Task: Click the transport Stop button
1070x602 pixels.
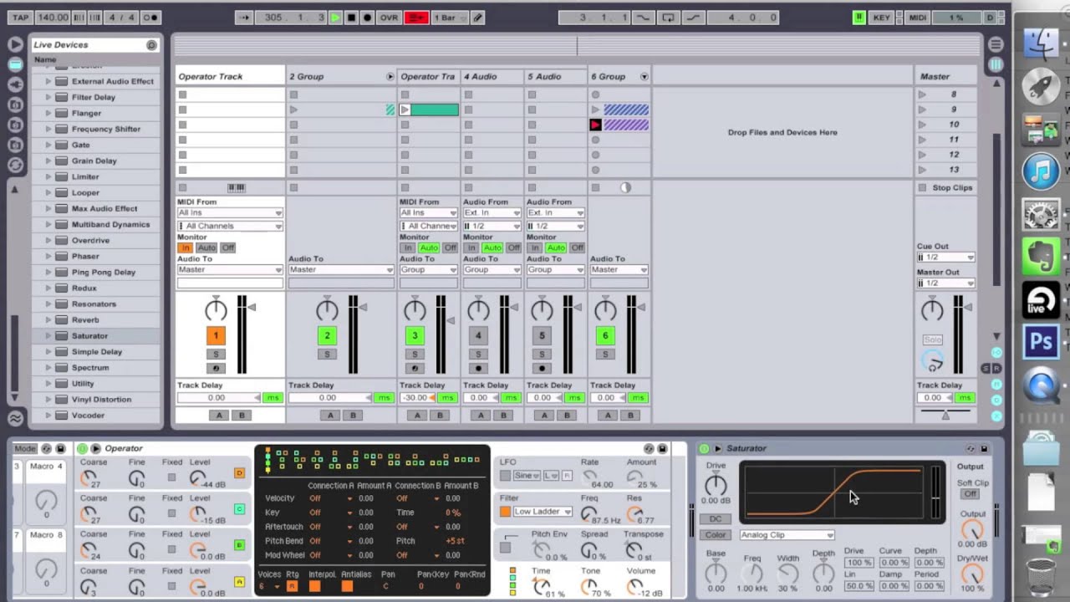Action: tap(351, 18)
